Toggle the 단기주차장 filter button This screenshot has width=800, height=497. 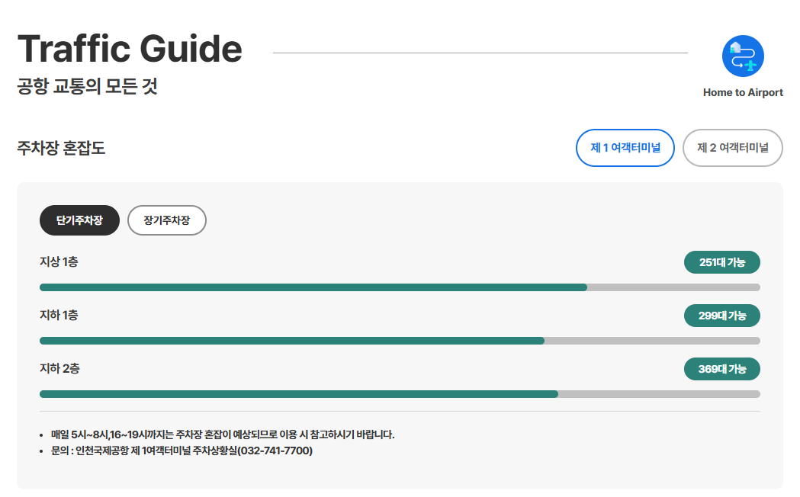click(x=79, y=221)
